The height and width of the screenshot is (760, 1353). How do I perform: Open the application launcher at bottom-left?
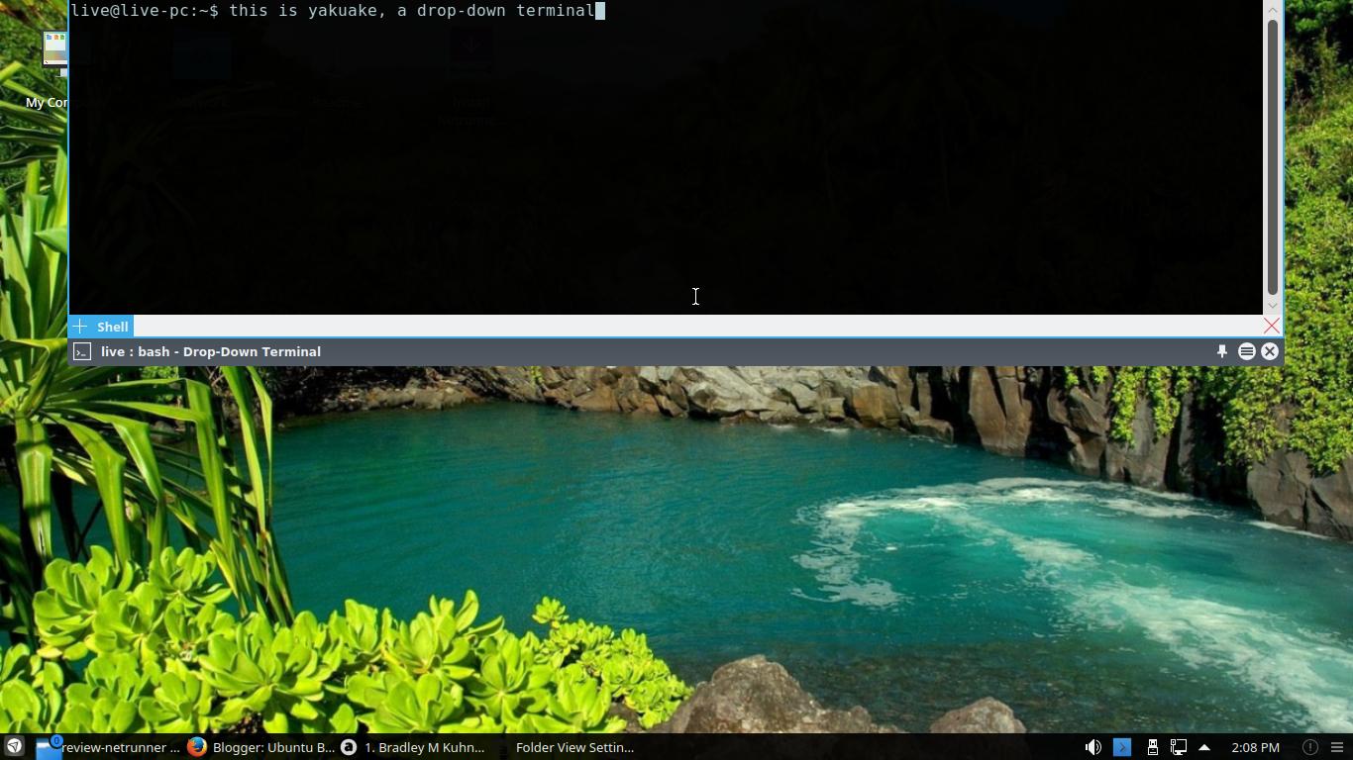pyautogui.click(x=12, y=747)
